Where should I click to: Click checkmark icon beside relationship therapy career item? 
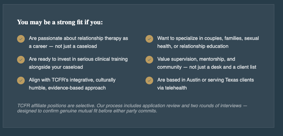coord(21,39)
